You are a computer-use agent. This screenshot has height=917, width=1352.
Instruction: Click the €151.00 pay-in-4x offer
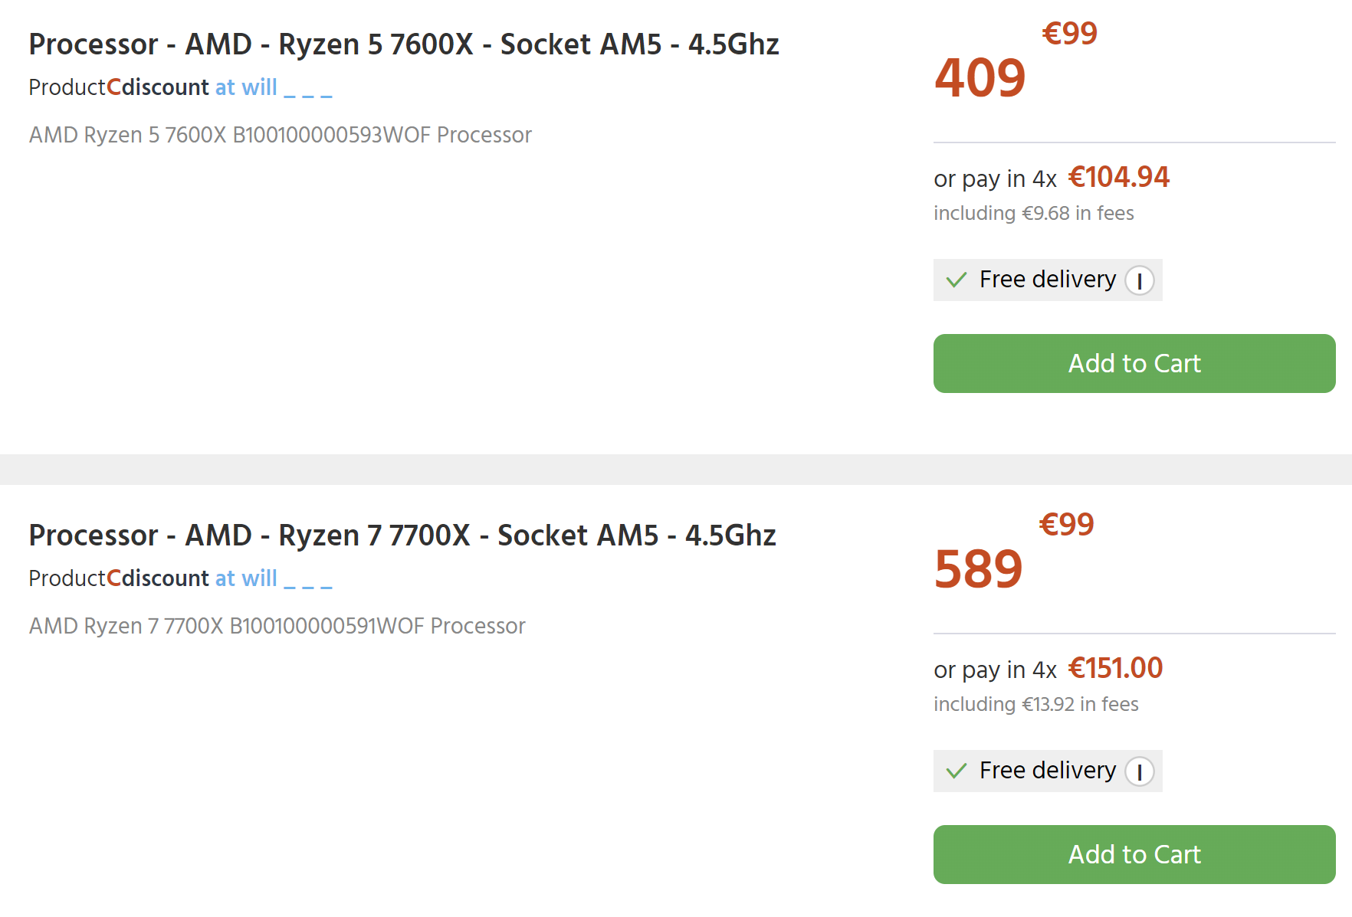coord(1115,669)
